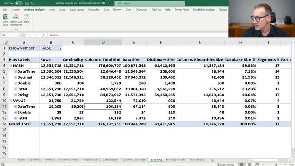
Task: Expand Decimal under HASH
Action: pyautogui.click(x=15, y=77)
